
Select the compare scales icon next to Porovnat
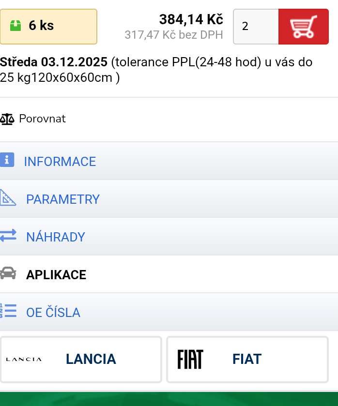[x=8, y=119]
